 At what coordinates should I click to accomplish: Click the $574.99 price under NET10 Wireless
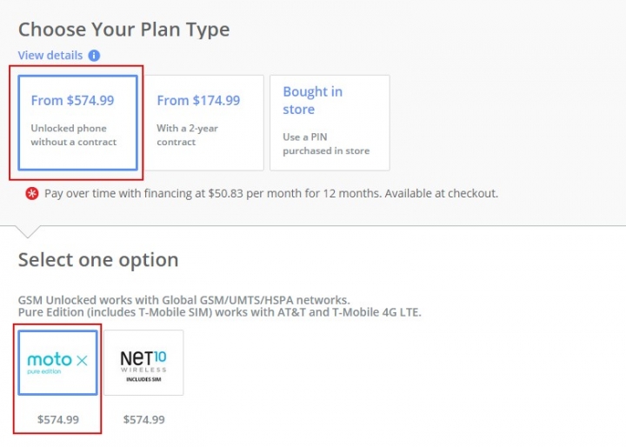[x=144, y=419]
